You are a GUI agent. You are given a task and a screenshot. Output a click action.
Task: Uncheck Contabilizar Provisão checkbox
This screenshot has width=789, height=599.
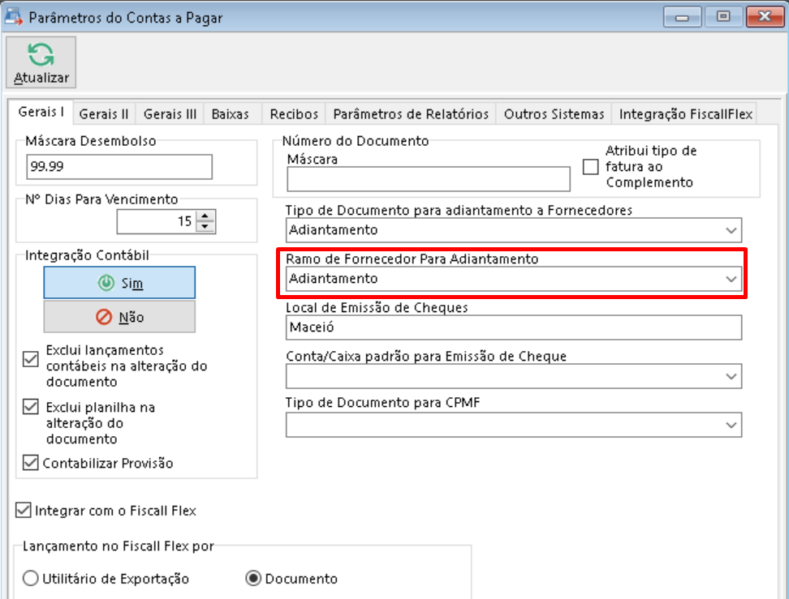pyautogui.click(x=31, y=462)
